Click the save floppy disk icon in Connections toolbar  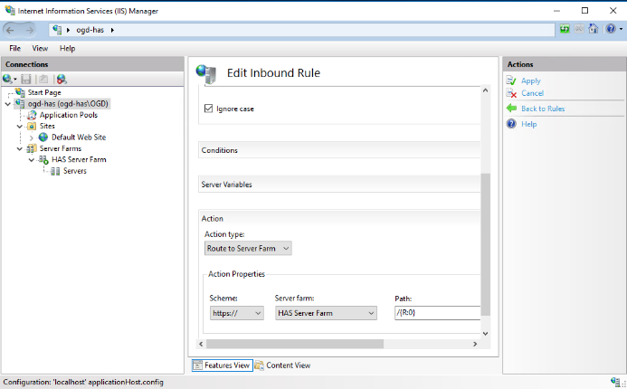point(26,80)
